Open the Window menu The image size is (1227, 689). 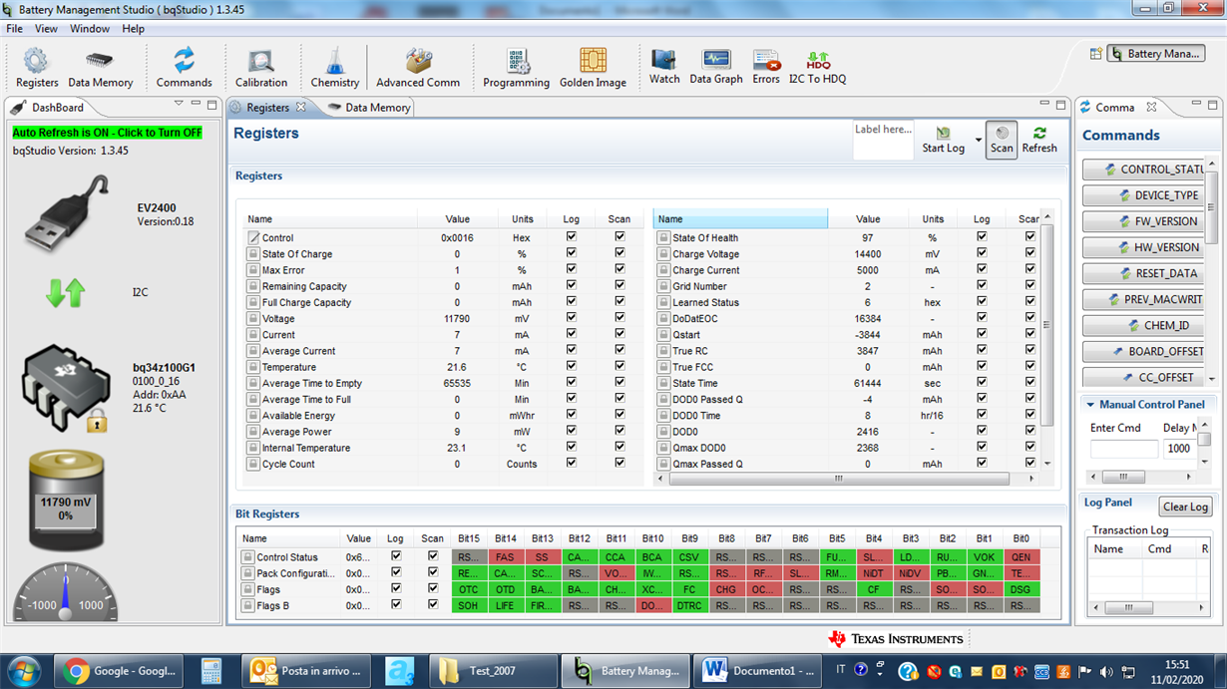(90, 29)
